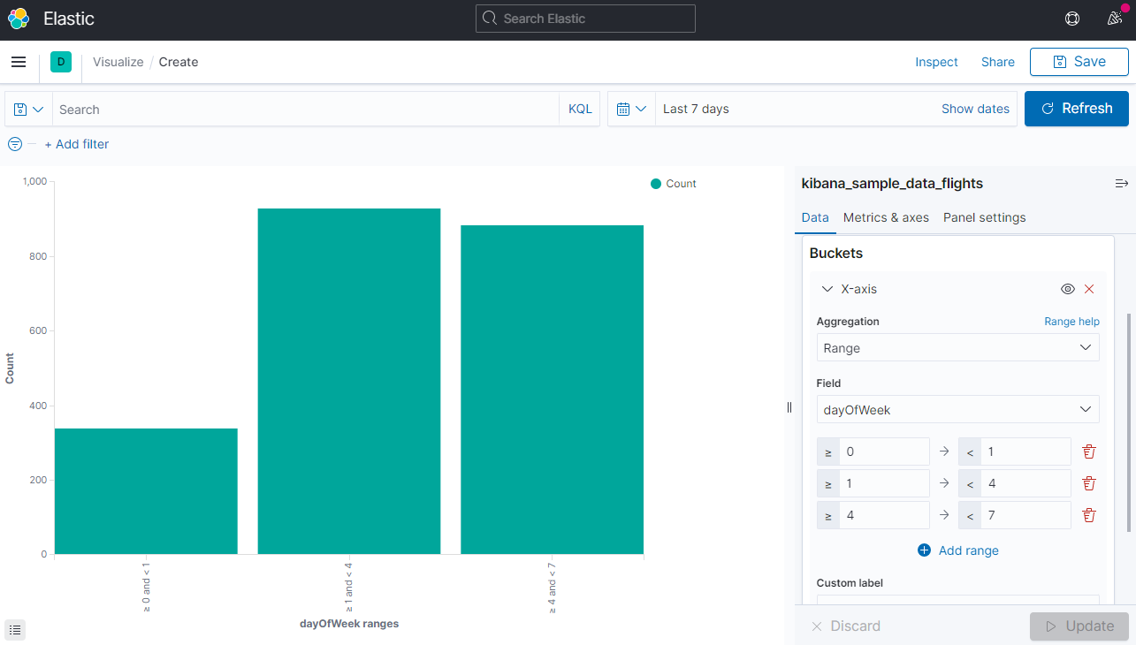1136x645 pixels.
Task: Focus the KQL query Search field
Action: pos(305,110)
